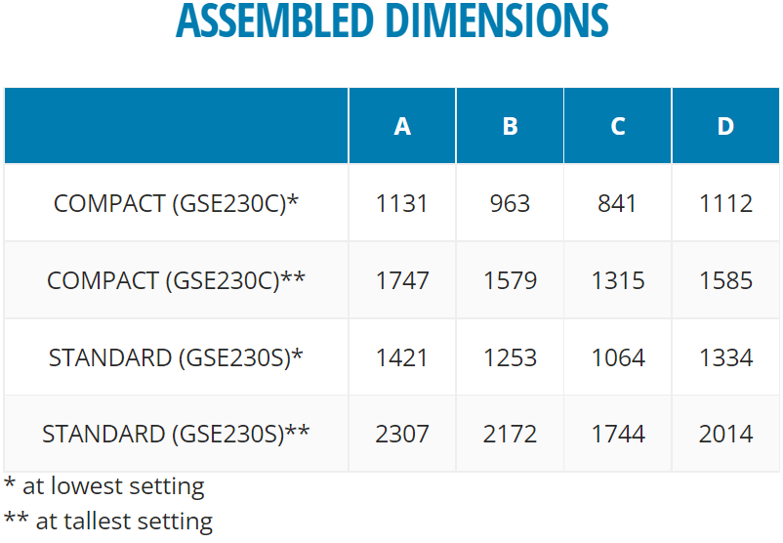Click the cell value 841
The height and width of the screenshot is (543, 783).
click(x=618, y=204)
